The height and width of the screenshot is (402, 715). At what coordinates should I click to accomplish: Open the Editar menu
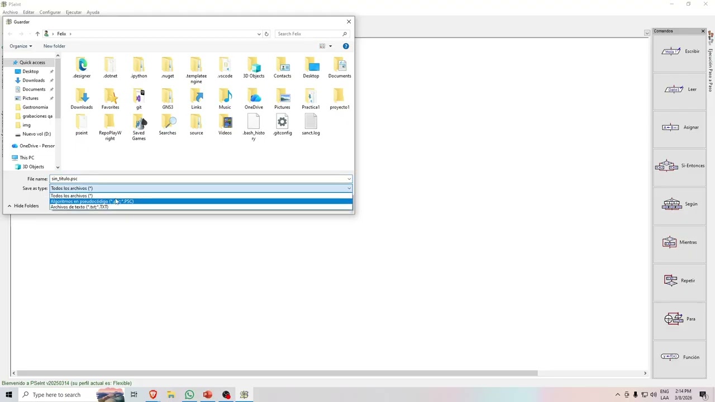point(28,12)
